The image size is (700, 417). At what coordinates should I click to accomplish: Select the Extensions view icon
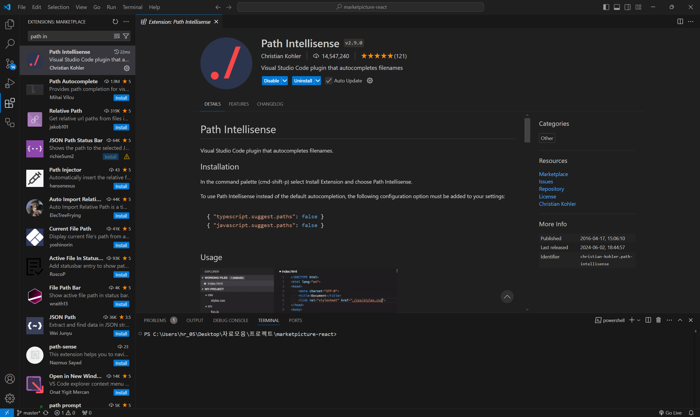[x=10, y=103]
